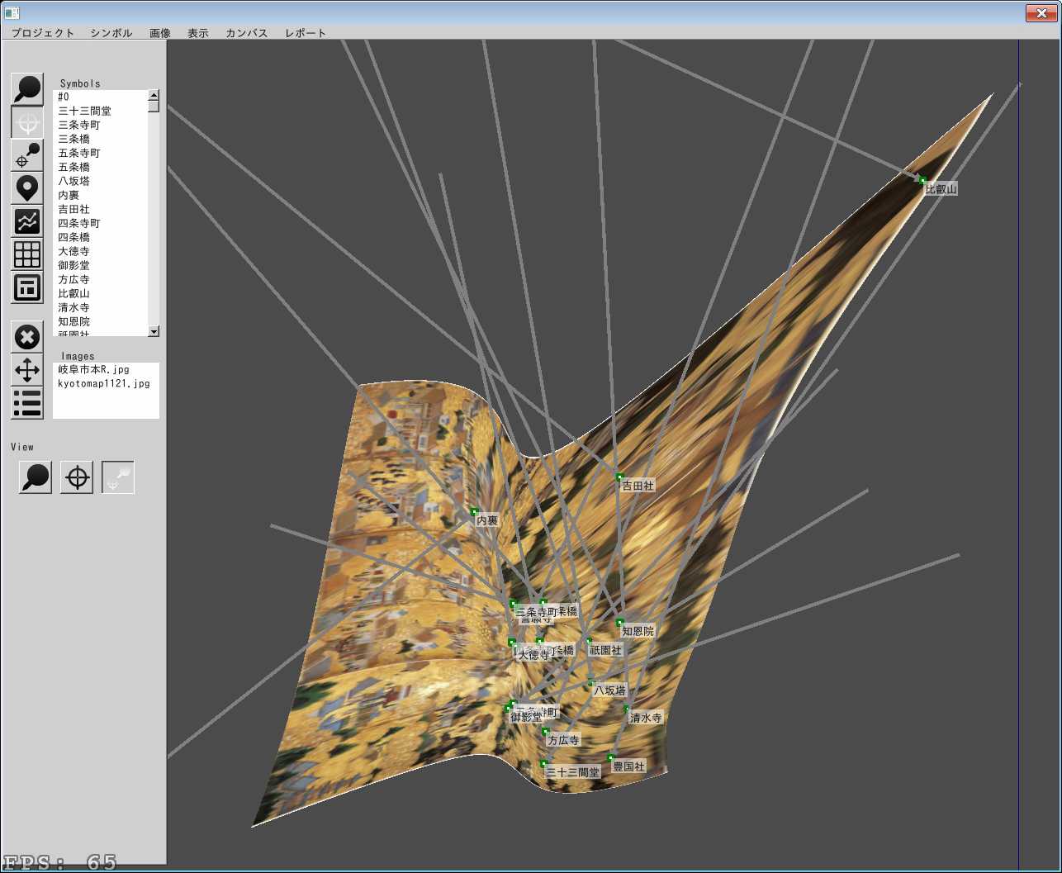Open the レポート menu
Image resolution: width=1062 pixels, height=873 pixels.
[306, 33]
